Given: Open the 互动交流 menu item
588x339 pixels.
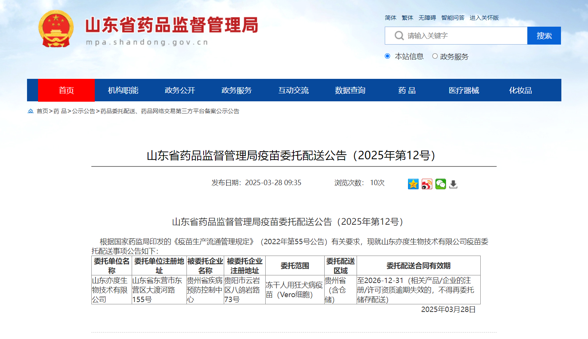Looking at the screenshot, I should [x=293, y=90].
